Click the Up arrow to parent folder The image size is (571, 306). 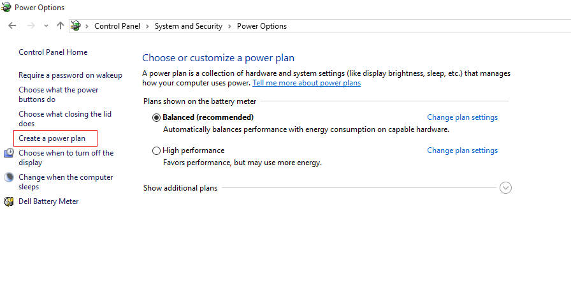pyautogui.click(x=61, y=25)
